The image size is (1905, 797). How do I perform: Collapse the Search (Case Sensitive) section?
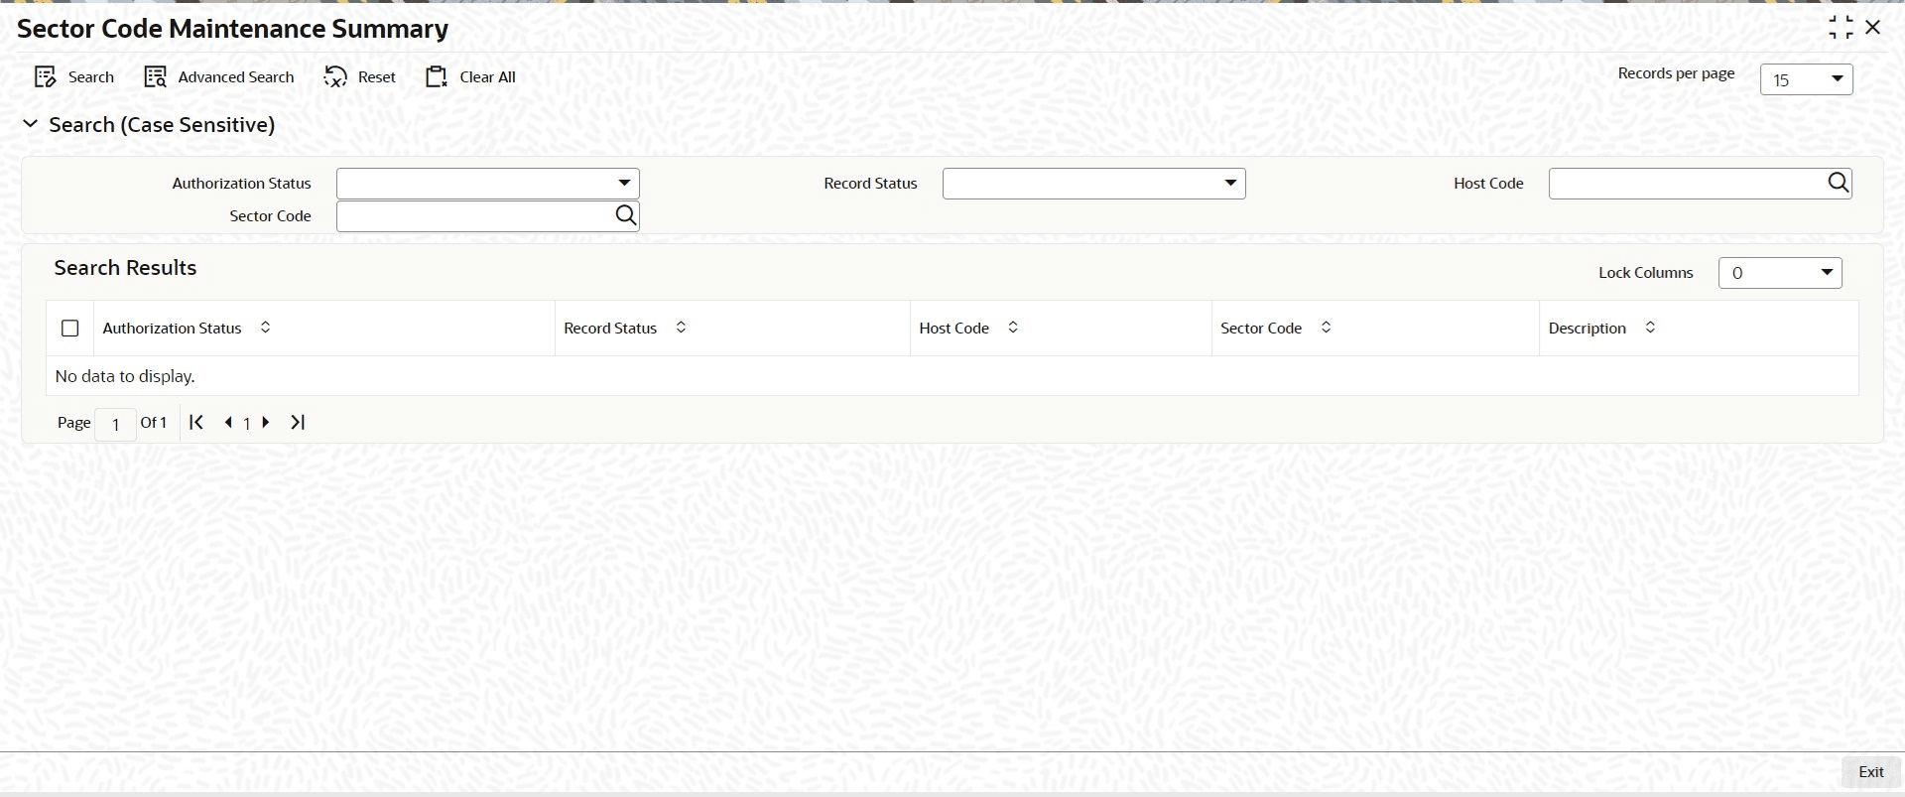(31, 124)
